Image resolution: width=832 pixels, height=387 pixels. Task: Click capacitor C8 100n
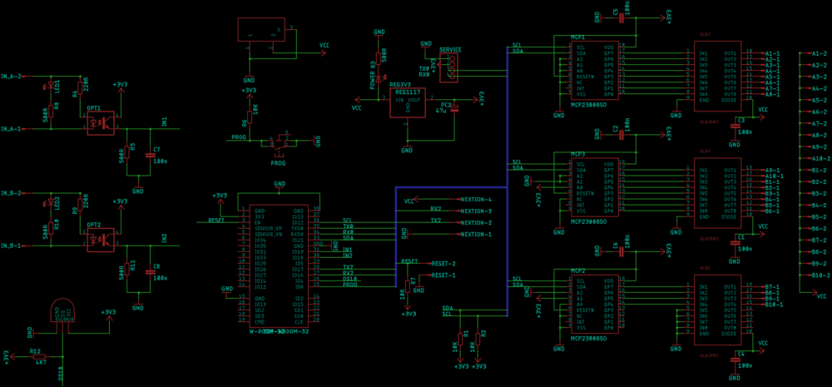[x=149, y=272]
